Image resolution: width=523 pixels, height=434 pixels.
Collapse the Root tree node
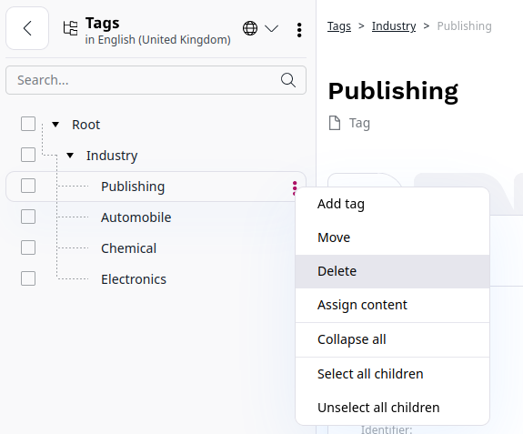55,125
